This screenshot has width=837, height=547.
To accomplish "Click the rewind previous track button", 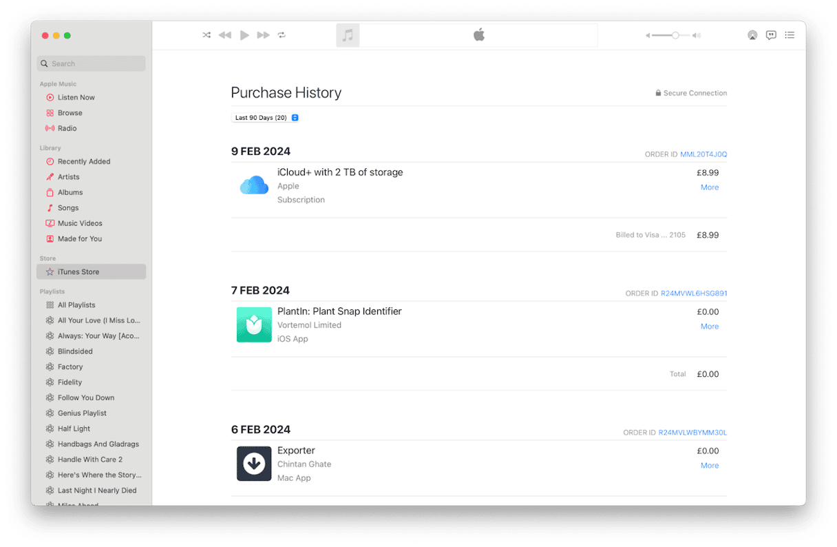I will [x=225, y=35].
